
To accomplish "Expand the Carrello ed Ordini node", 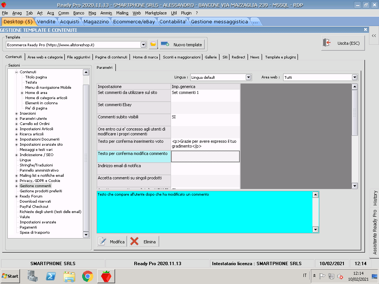I will coord(16,124).
